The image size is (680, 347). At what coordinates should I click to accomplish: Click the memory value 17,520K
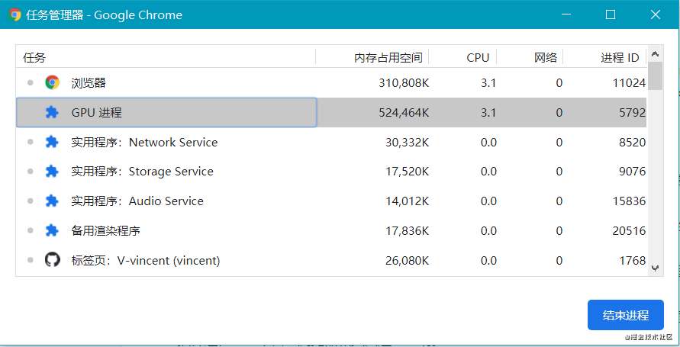click(x=408, y=172)
